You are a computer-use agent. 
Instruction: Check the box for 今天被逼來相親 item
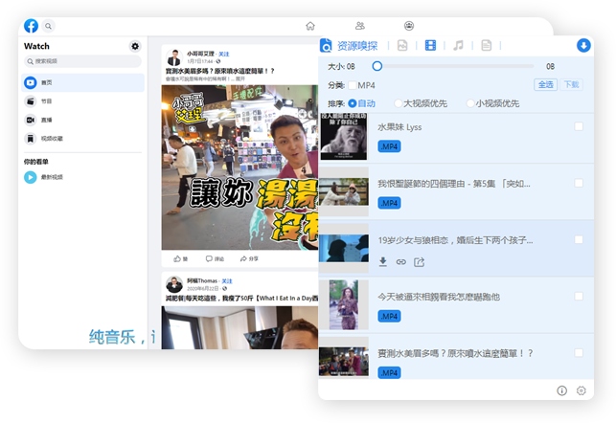coord(579,297)
